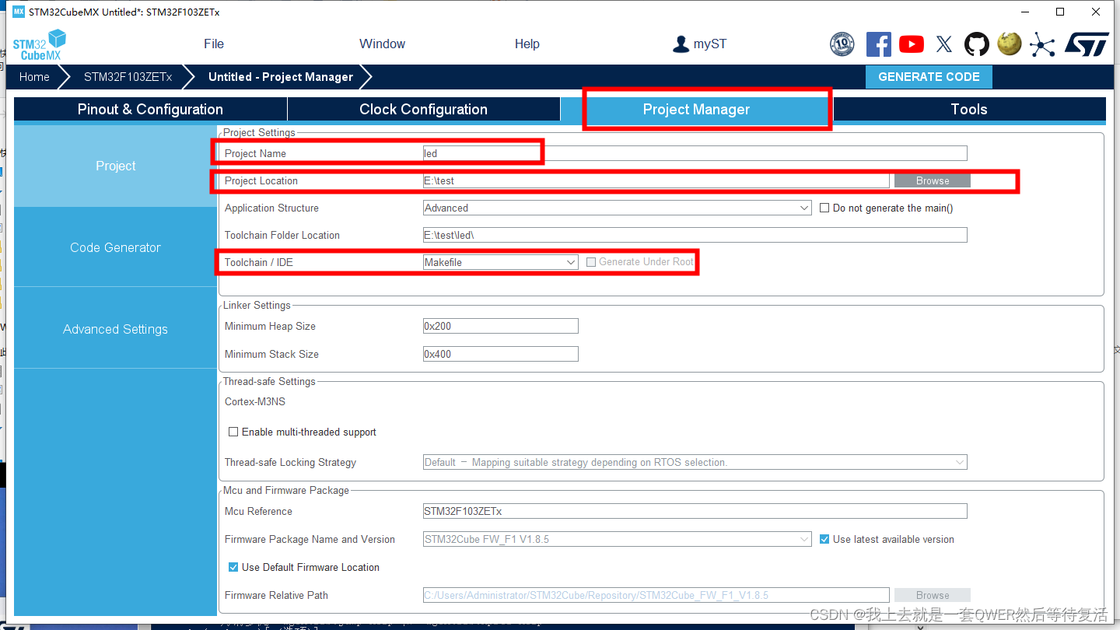Open the YouTube icon link
Screen dimensions: 1120x630
pos(912,44)
